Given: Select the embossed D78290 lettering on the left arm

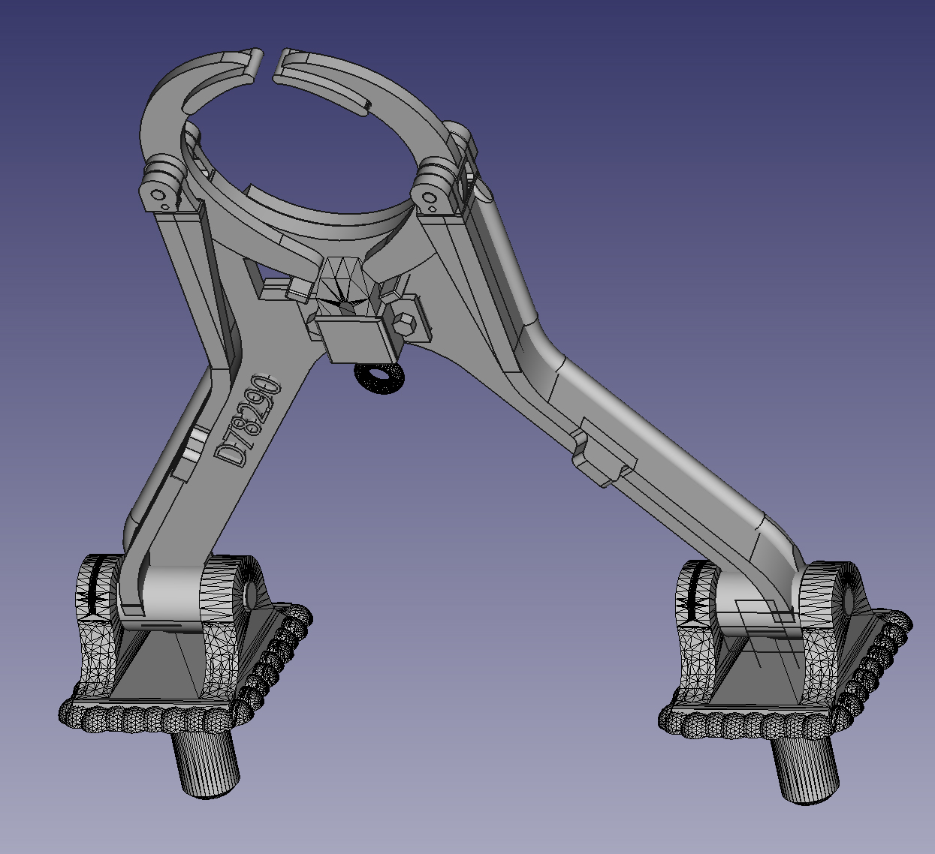Looking at the screenshot, I should point(248,421).
